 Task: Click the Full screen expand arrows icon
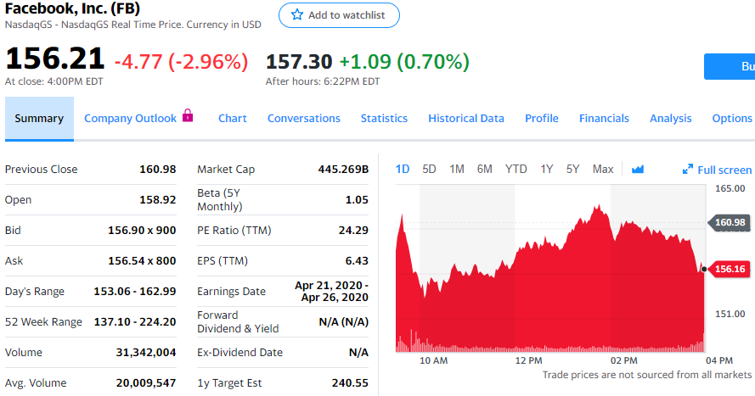[x=688, y=170]
